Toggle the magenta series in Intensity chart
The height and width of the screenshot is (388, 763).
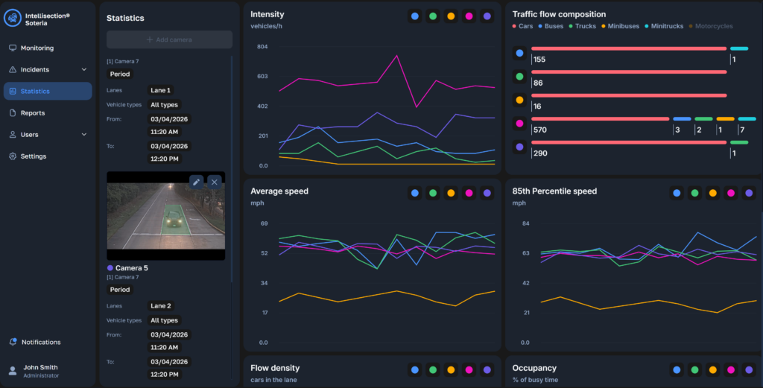(469, 16)
